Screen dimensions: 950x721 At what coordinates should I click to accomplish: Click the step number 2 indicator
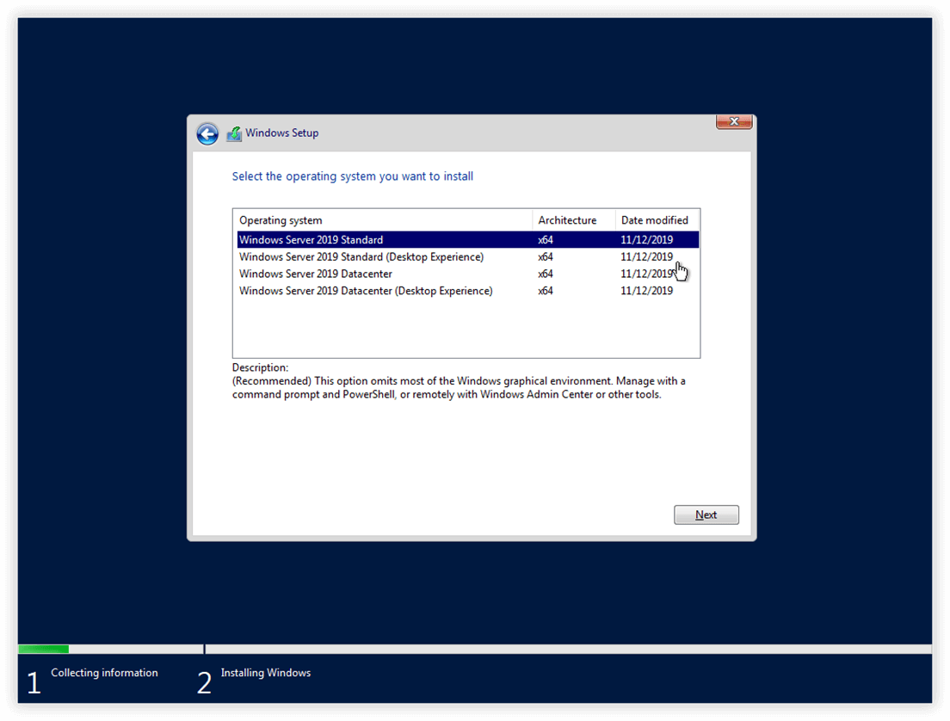204,683
